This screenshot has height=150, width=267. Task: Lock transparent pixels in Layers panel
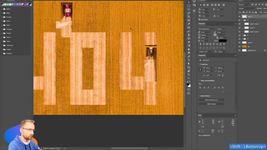click(x=244, y=12)
